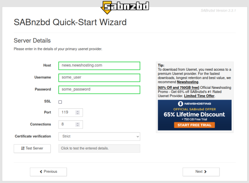Increase Connections with the up arrow
The height and width of the screenshot is (183, 249).
click(78, 123)
